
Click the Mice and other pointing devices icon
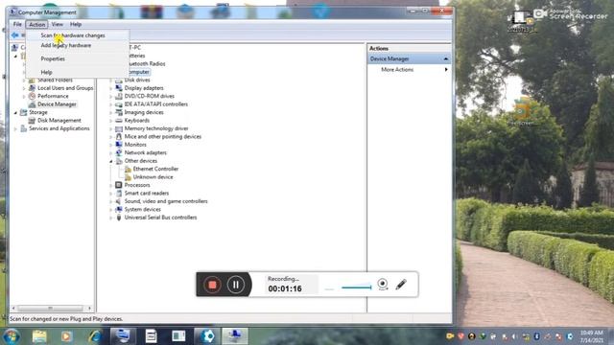click(119, 136)
